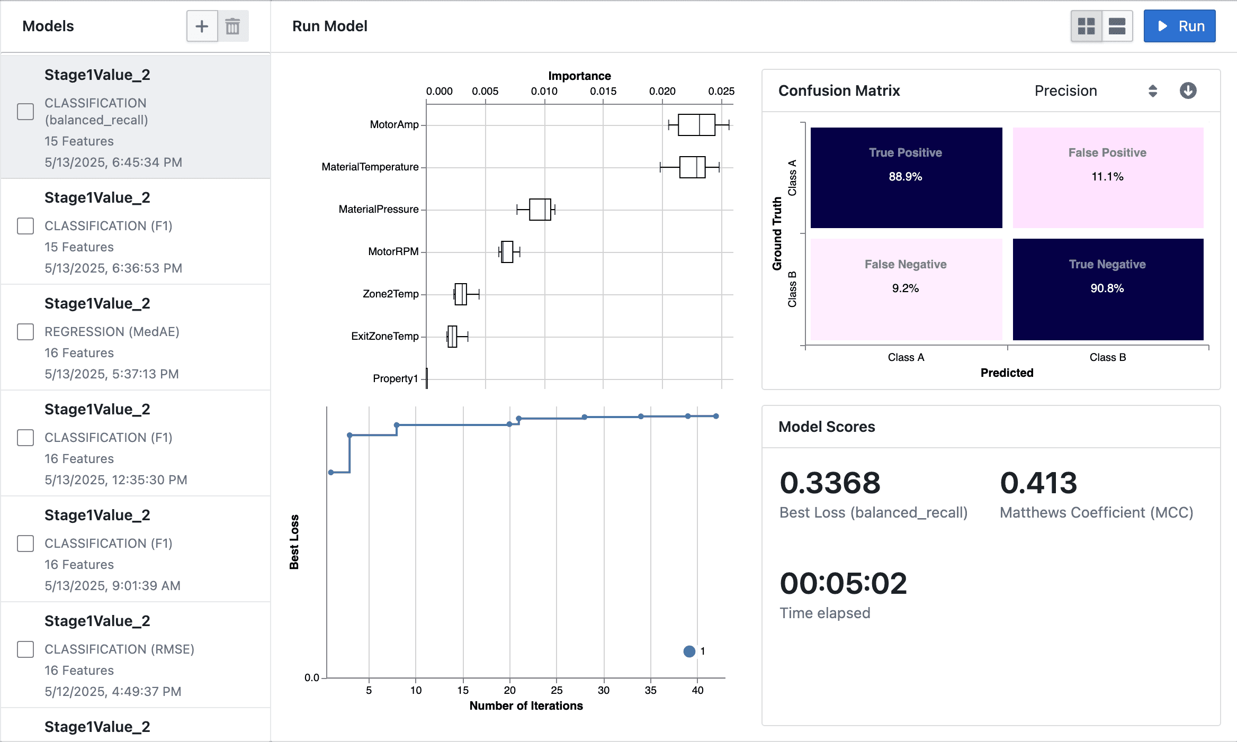
Task: Delete models using the trash icon
Action: [232, 26]
